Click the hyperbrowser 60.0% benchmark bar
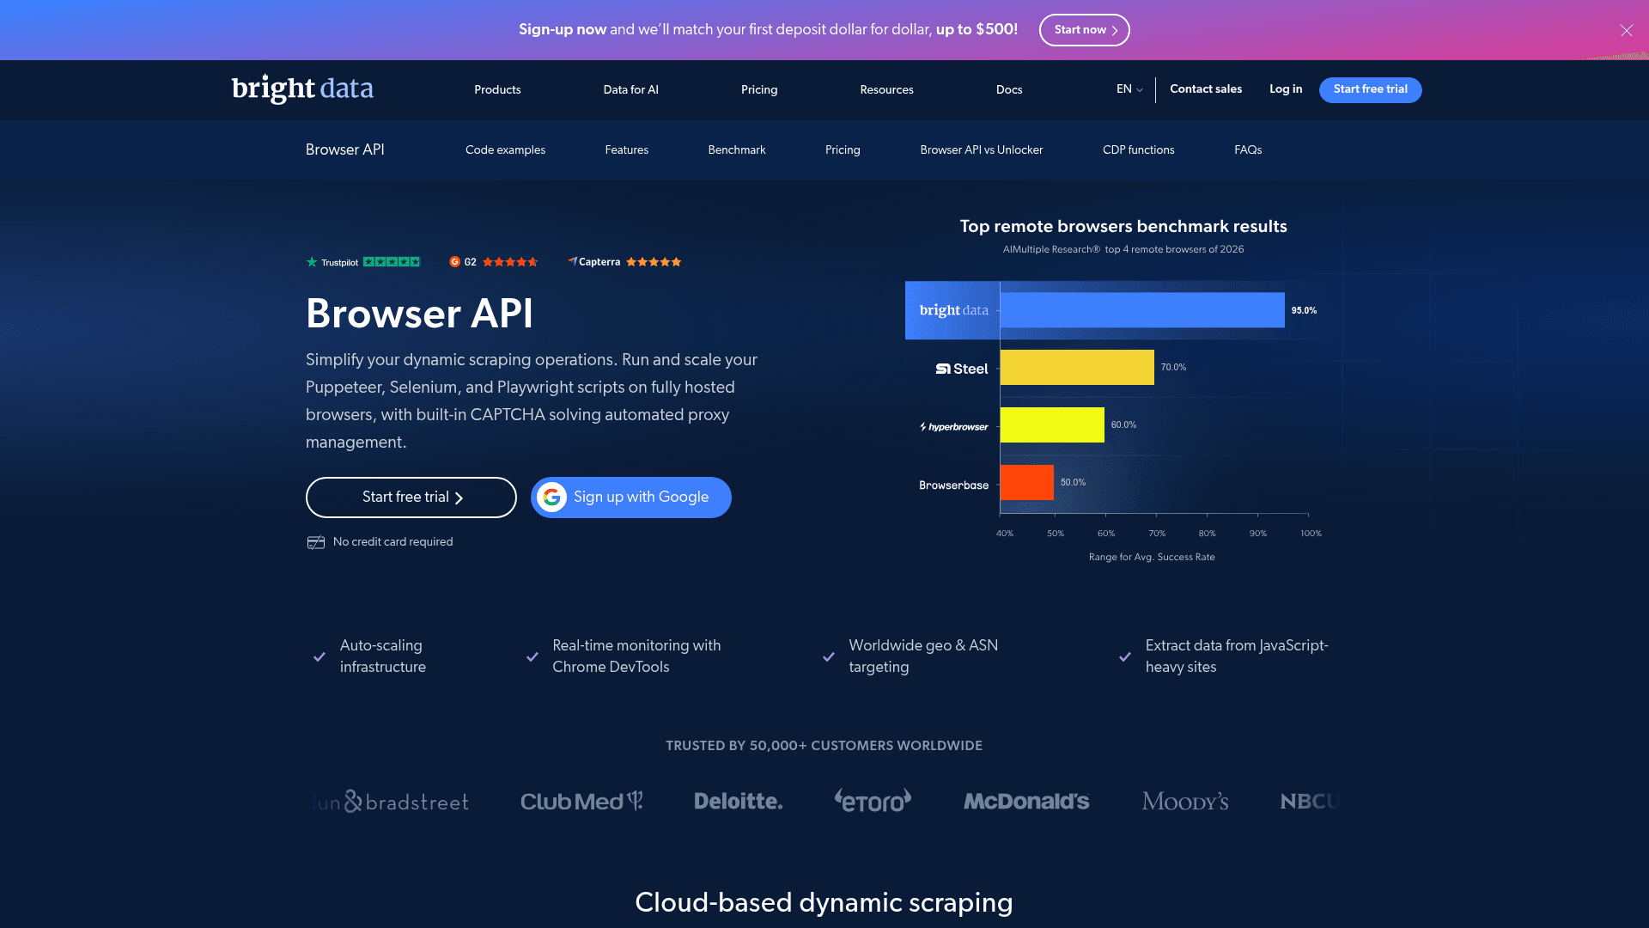Screen dimensions: 1649x928 pyautogui.click(x=1052, y=425)
